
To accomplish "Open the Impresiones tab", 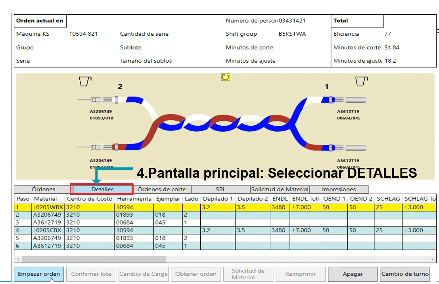I will pyautogui.click(x=339, y=189).
